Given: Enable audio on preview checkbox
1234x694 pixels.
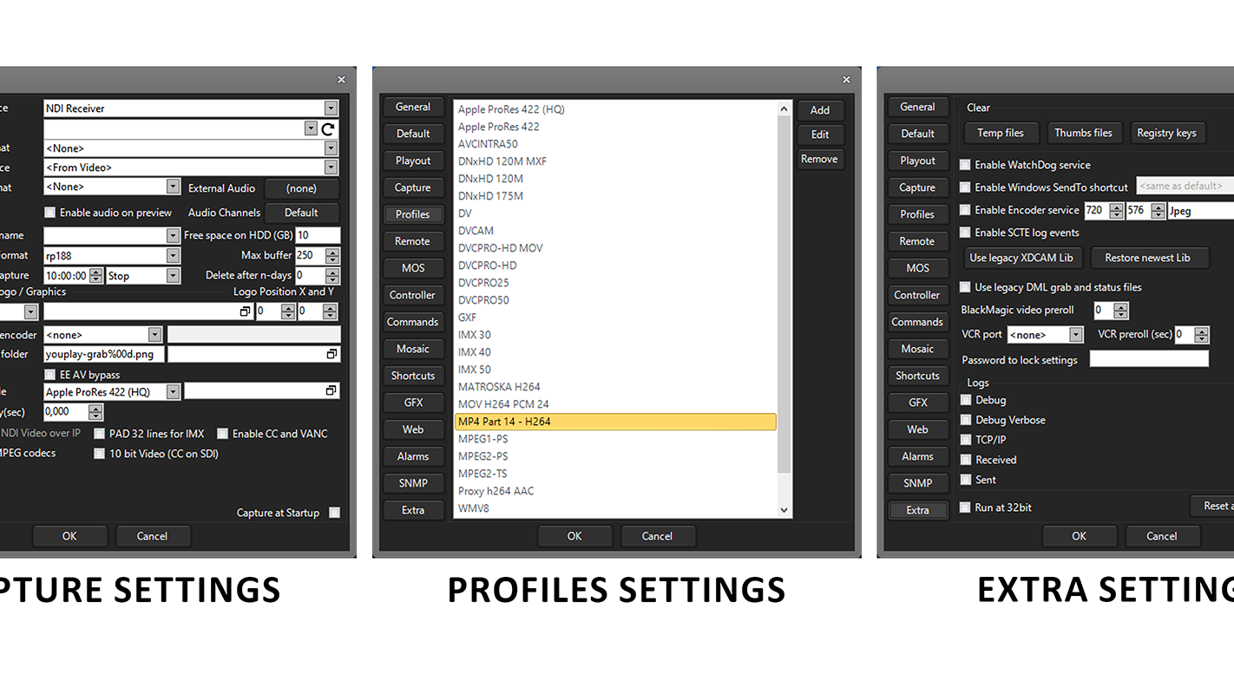Looking at the screenshot, I should [50, 213].
